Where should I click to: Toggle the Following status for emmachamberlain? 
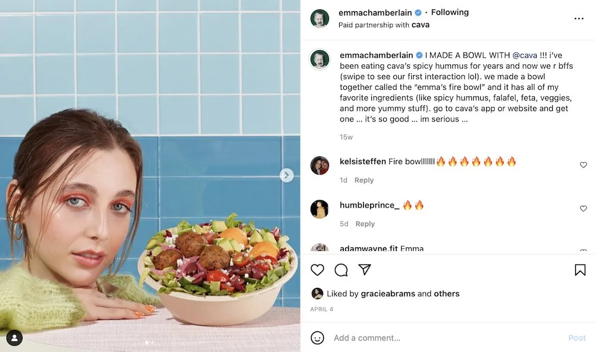(450, 12)
